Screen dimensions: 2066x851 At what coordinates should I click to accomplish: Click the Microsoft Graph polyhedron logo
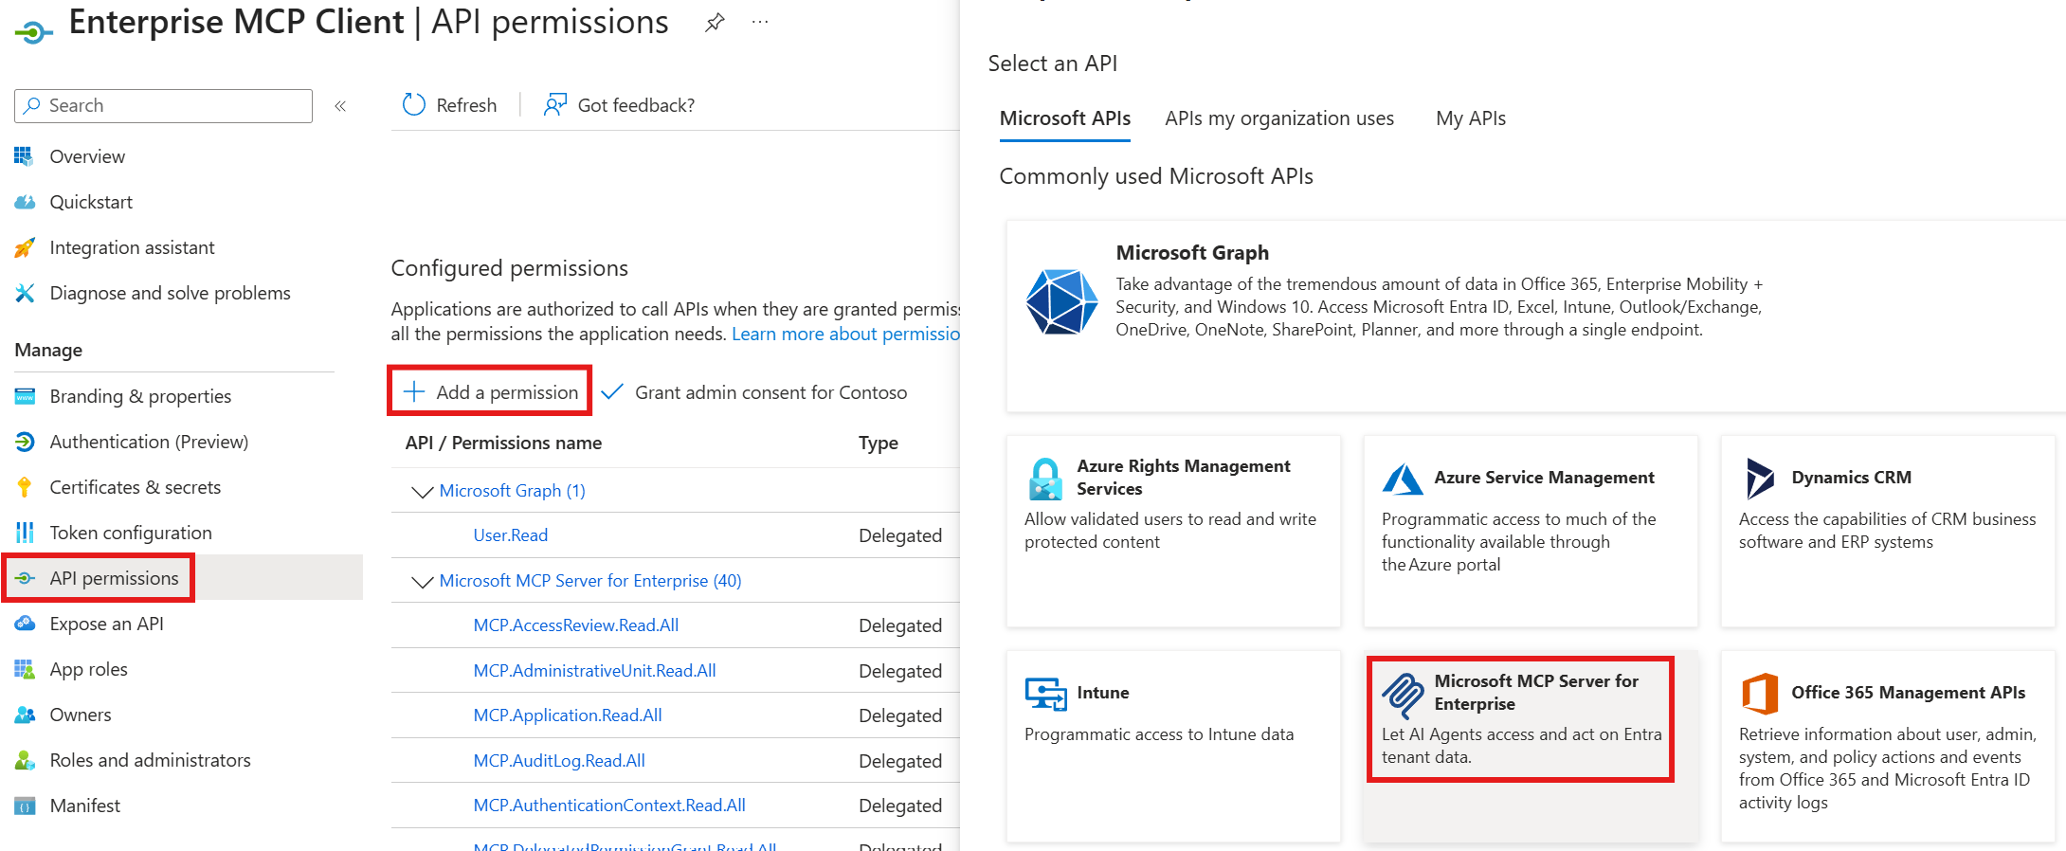coord(1061,302)
